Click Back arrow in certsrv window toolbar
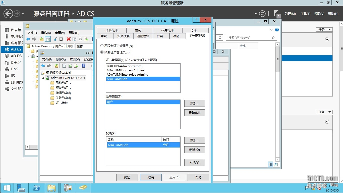The height and width of the screenshot is (193, 343). pyautogui.click(x=43, y=66)
